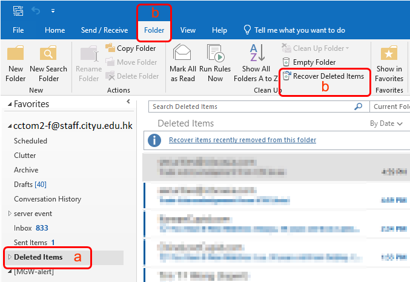Click Mark All as Read icon
Screen dimensions: 410x282
182,54
